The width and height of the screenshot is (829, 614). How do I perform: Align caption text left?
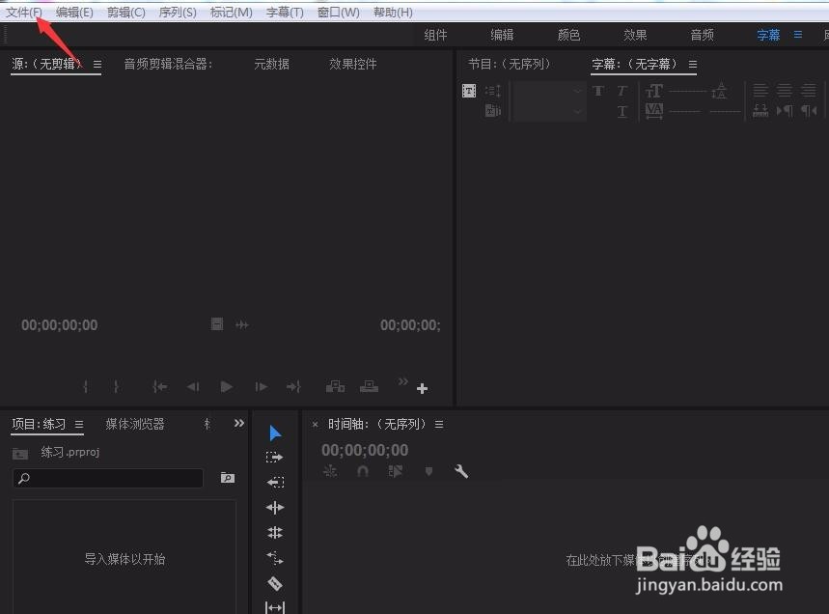760,91
